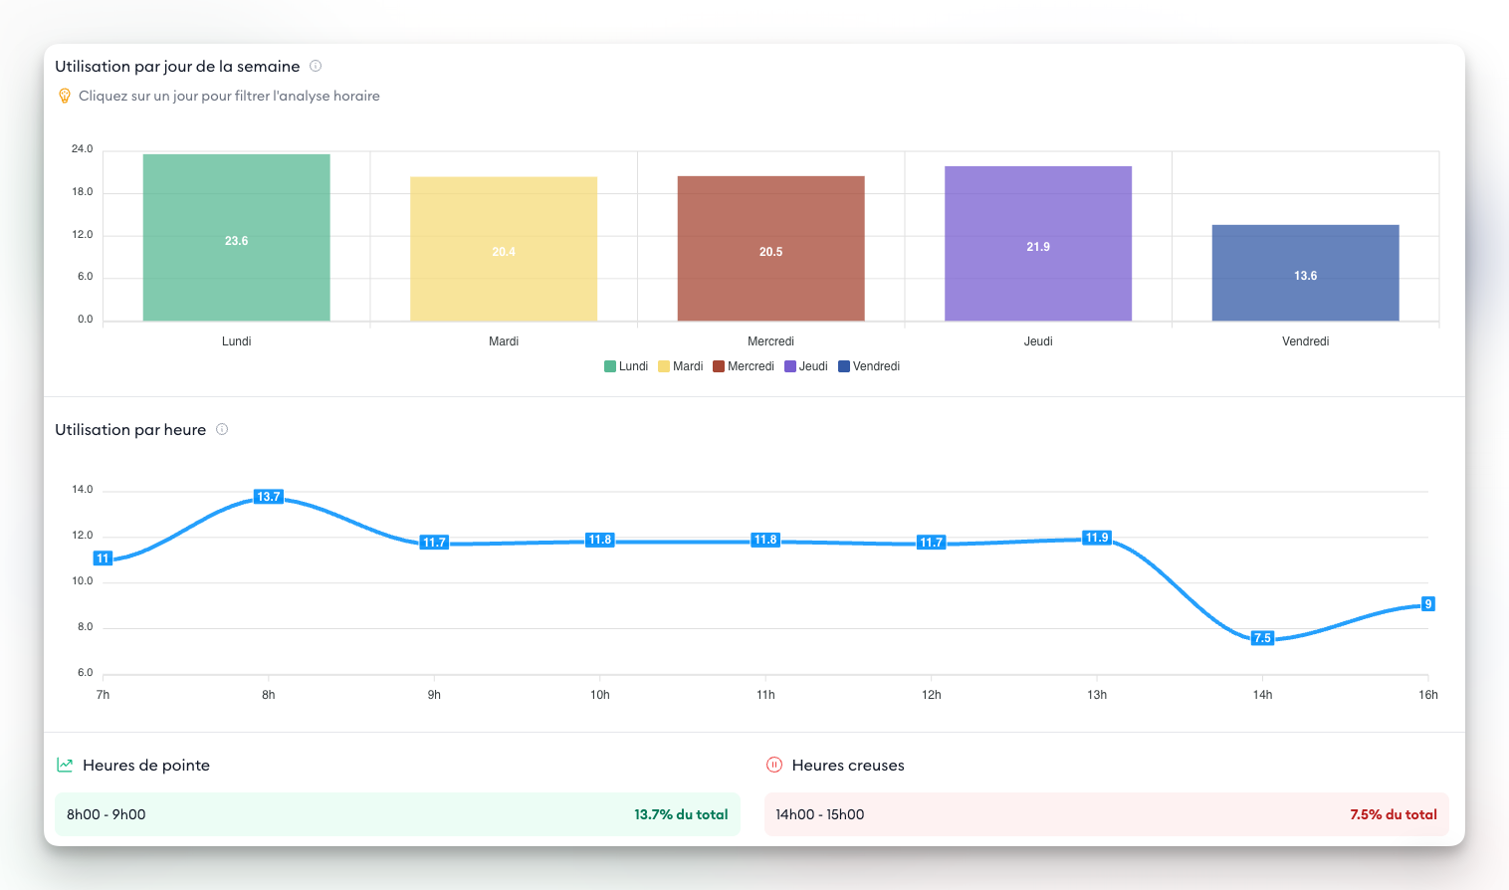The image size is (1509, 890).
Task: Click the 11.8 data point at 10h
Action: tap(600, 540)
